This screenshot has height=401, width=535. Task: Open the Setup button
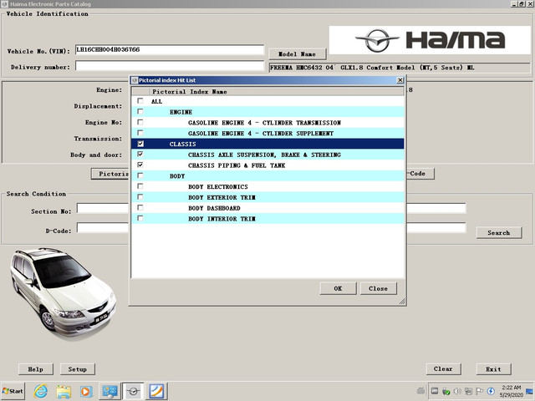[78, 369]
